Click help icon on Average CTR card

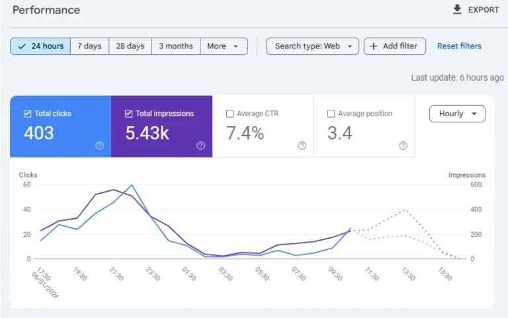click(302, 145)
